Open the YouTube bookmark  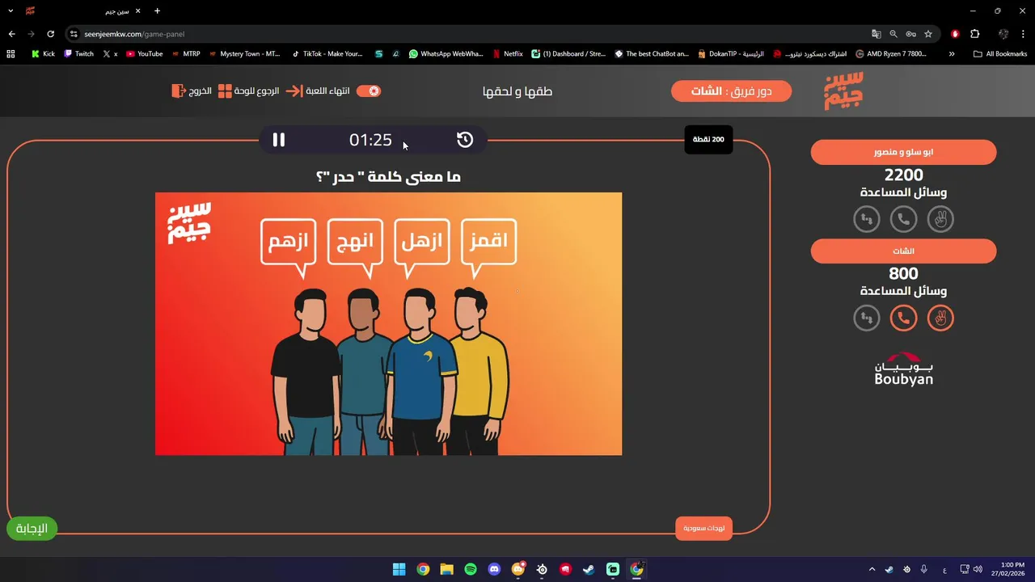[x=144, y=54]
